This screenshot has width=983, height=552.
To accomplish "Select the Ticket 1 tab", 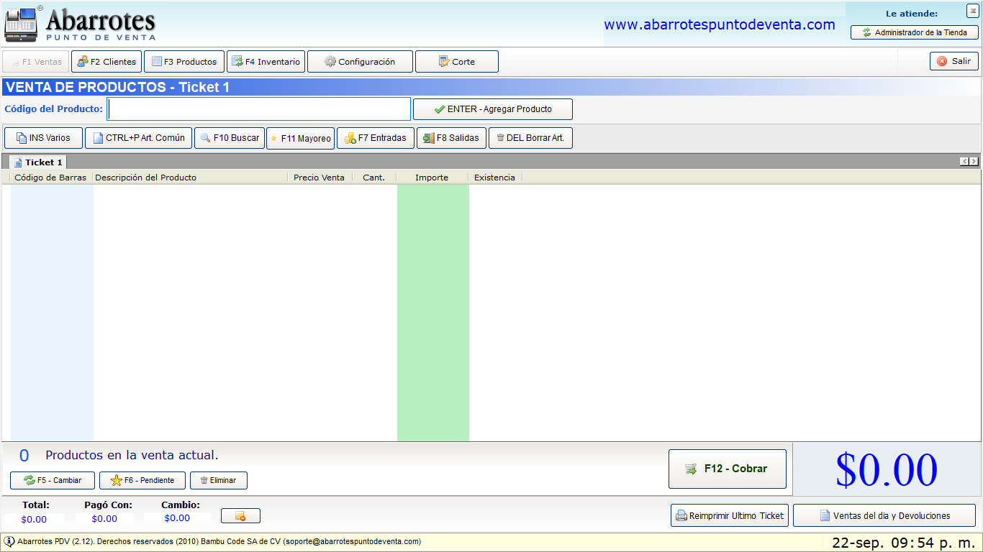I will point(37,162).
